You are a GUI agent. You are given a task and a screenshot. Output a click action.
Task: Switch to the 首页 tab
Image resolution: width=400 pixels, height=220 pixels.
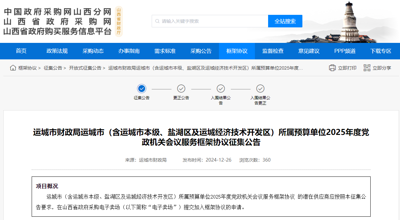click(21, 51)
